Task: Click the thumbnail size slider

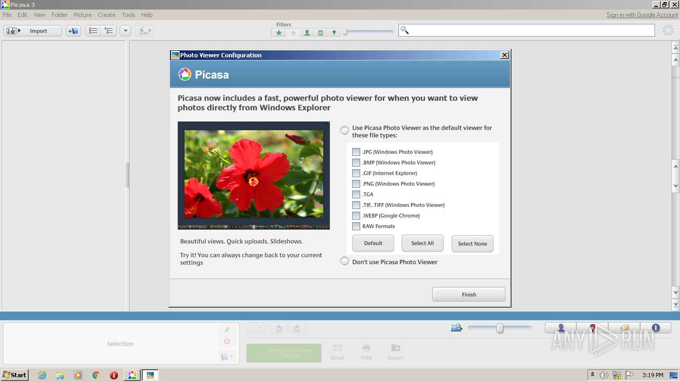Action: 499,328
